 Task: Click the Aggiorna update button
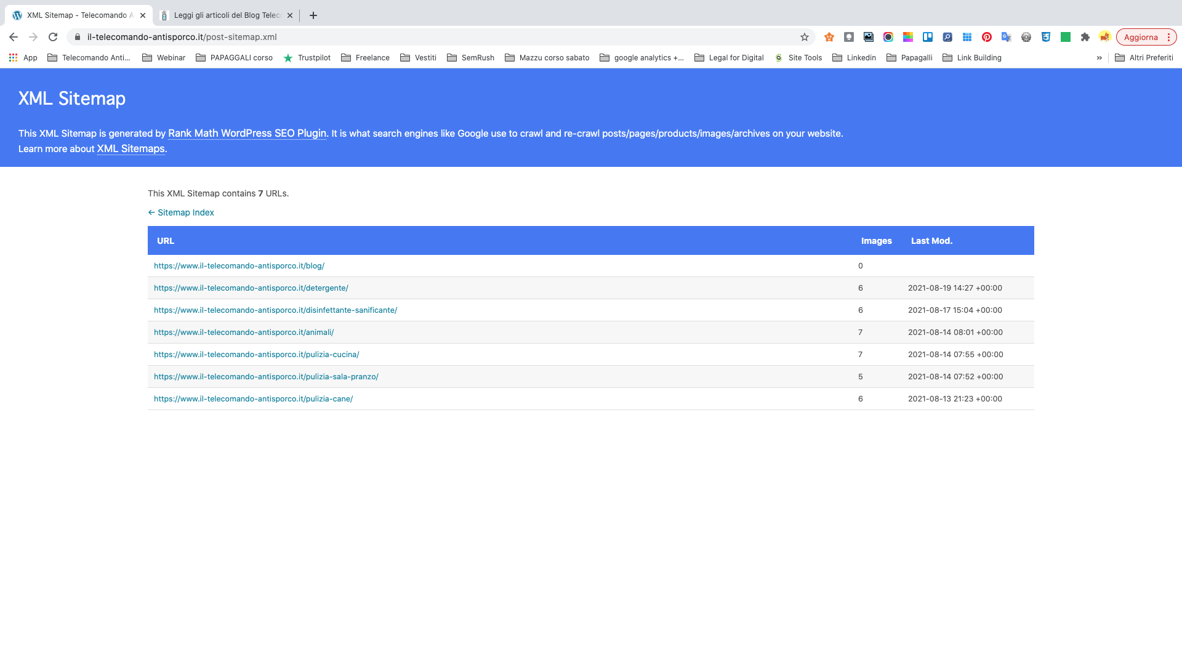click(1140, 37)
